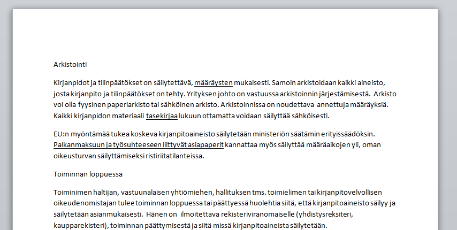Viewport: 457px width, 230px height.
Task: Click the heading "Arkistointi"
Action: [70, 65]
